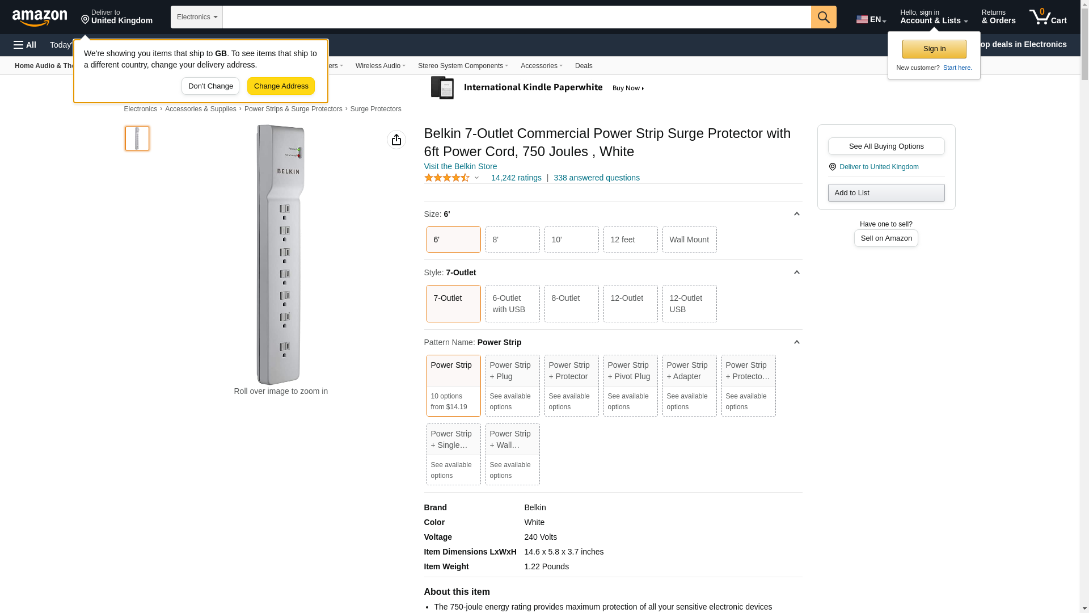Click the Change Address button
Screen dimensions: 1089x613
pyautogui.click(x=281, y=86)
